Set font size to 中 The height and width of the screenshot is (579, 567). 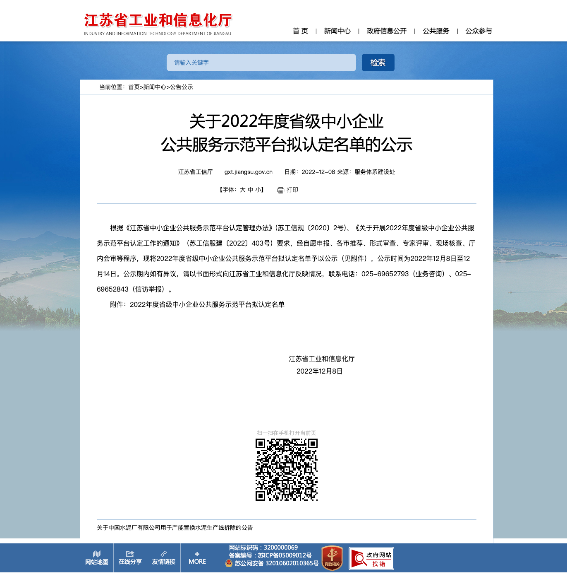(251, 190)
